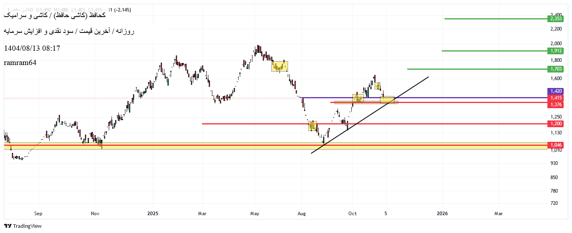Click the red 1,046 support label
The height and width of the screenshot is (233, 572).
pos(556,145)
